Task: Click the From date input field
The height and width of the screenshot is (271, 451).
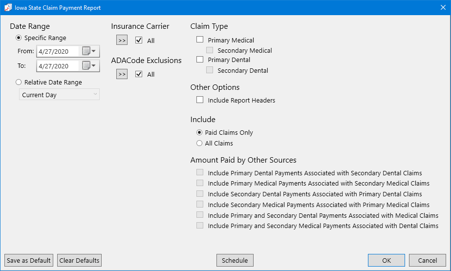Action: pyautogui.click(x=57, y=51)
